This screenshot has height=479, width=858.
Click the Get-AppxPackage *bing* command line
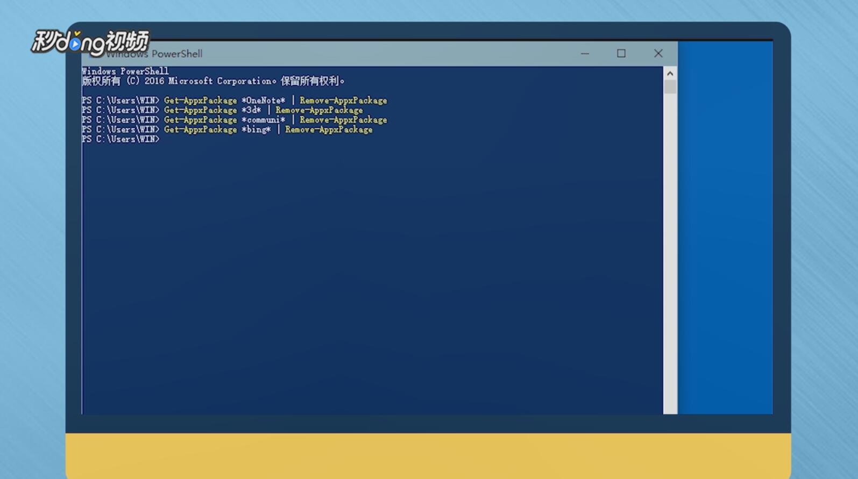pyautogui.click(x=227, y=130)
